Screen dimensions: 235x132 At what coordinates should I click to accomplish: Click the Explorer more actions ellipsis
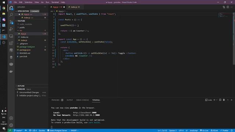45,7
